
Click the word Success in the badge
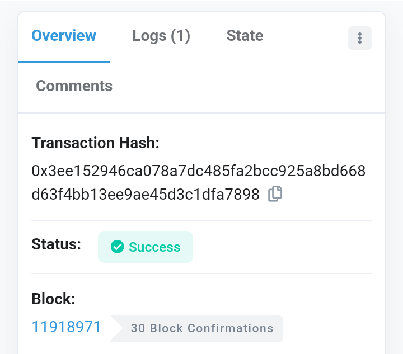coord(154,247)
